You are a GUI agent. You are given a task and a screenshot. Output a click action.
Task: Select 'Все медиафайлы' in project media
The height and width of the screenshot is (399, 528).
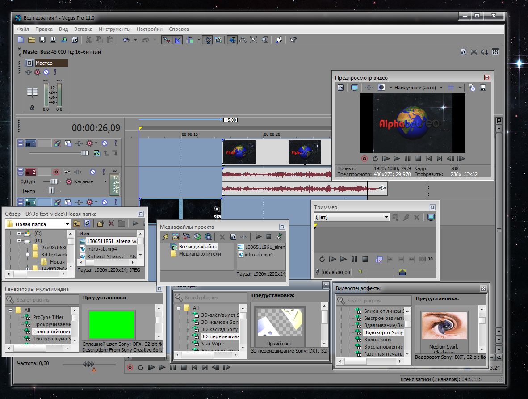pyautogui.click(x=198, y=247)
